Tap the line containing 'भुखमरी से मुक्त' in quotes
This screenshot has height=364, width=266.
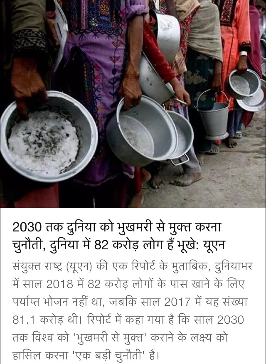120,337
